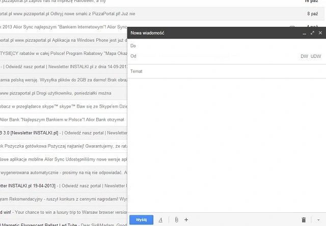Click the Do recipient field
326x226 pixels.
point(227,46)
